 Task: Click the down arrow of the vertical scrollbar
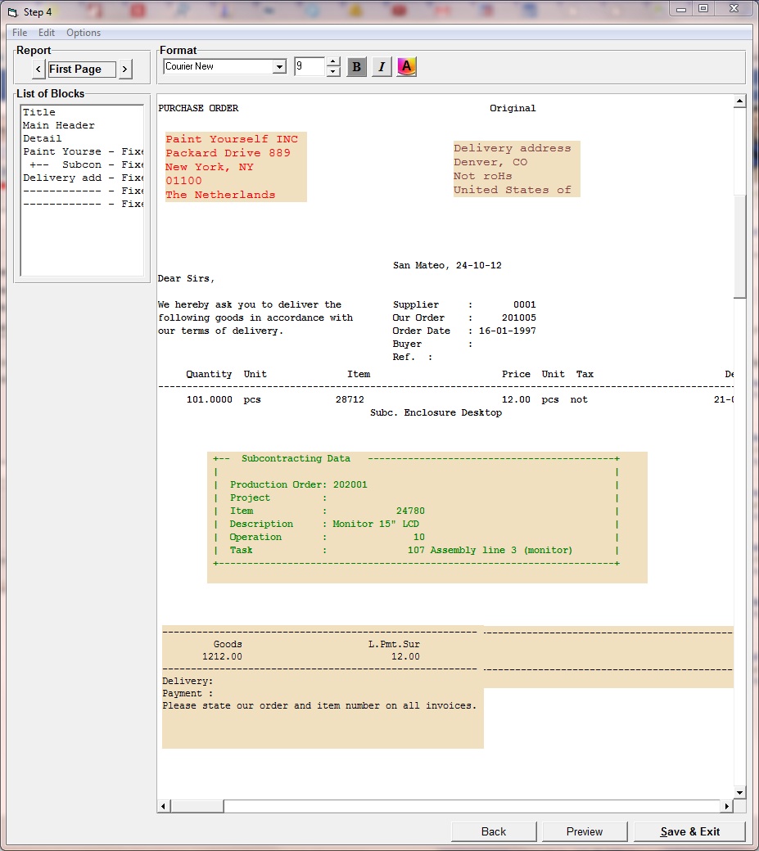point(739,792)
